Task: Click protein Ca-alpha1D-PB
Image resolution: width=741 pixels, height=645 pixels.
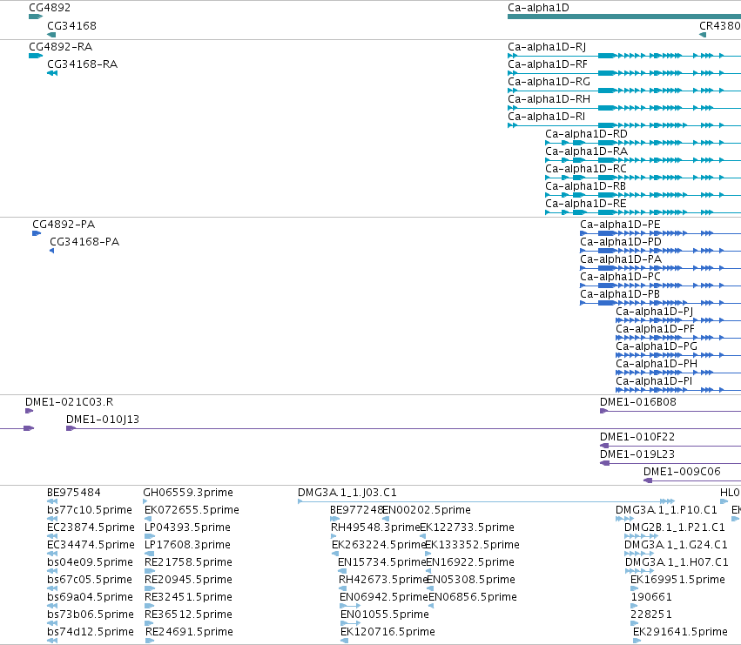Action: [661, 303]
